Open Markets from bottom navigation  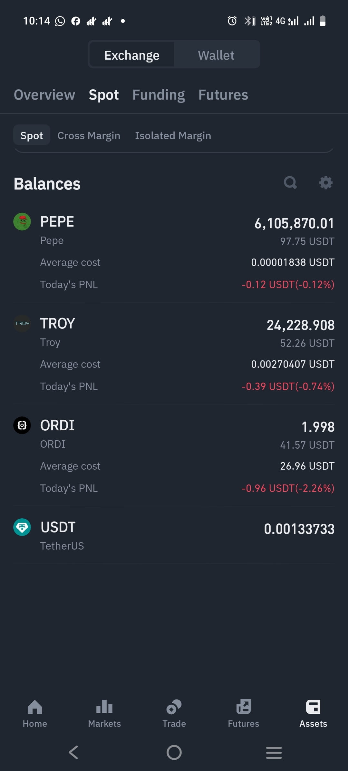click(104, 714)
